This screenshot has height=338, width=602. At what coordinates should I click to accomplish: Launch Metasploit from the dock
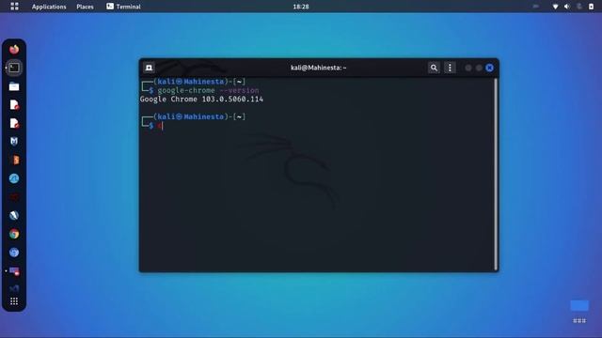pyautogui.click(x=14, y=142)
